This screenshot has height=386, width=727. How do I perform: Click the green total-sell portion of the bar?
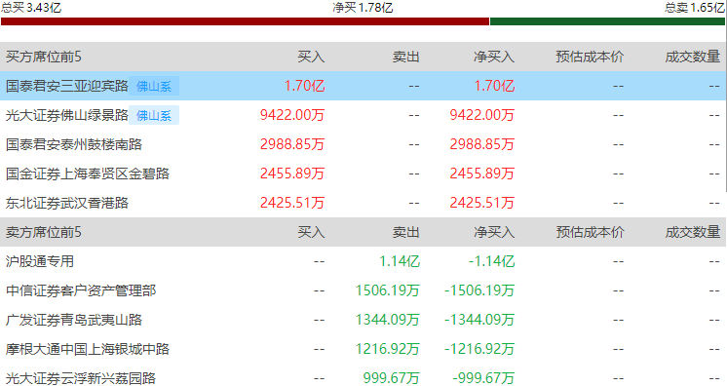point(607,21)
